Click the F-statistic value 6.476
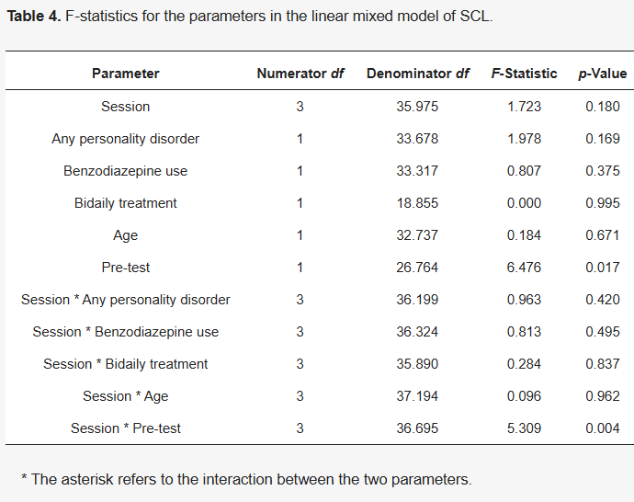Image resolution: width=634 pixels, height=502 pixels. pyautogui.click(x=525, y=268)
